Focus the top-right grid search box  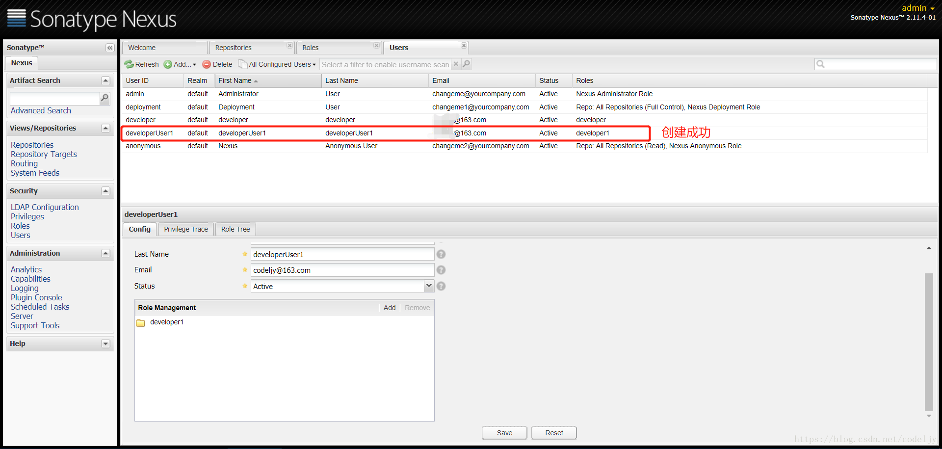click(x=876, y=64)
